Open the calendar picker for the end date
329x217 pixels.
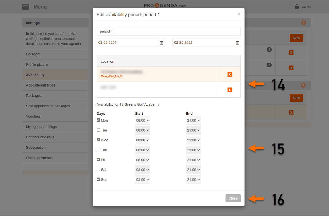[237, 42]
